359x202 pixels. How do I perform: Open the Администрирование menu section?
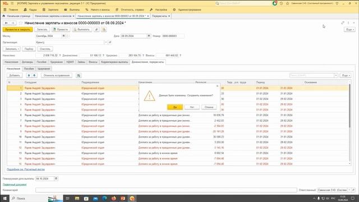[187, 10]
